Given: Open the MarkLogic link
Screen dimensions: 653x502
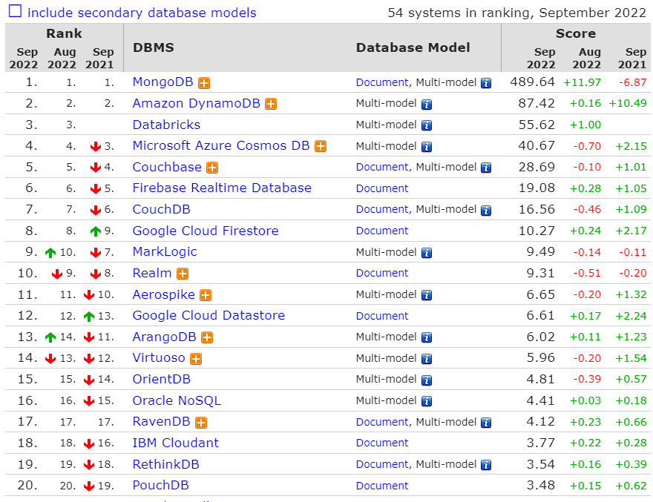Looking at the screenshot, I should (x=165, y=252).
